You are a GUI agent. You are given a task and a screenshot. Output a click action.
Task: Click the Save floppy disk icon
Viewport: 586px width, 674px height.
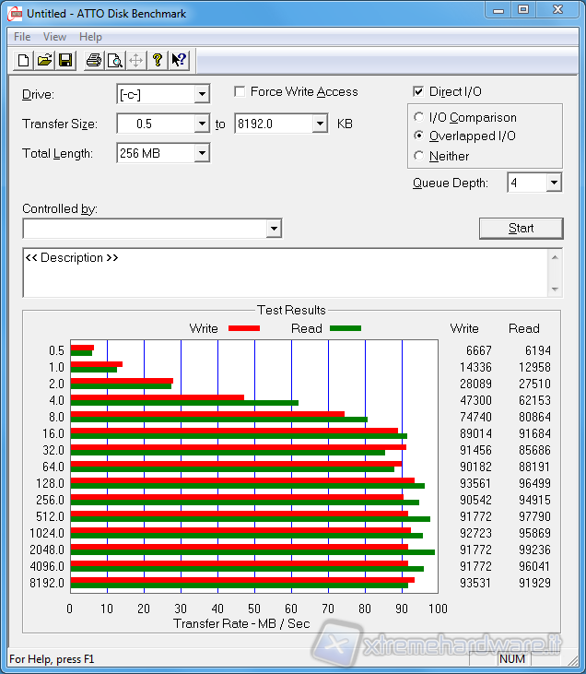(65, 61)
